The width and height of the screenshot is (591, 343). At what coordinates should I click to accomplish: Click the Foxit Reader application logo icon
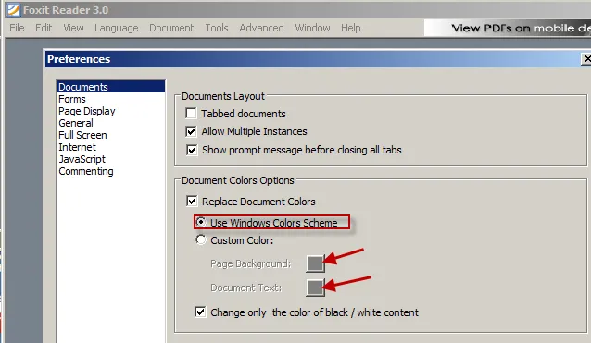pyautogui.click(x=14, y=10)
